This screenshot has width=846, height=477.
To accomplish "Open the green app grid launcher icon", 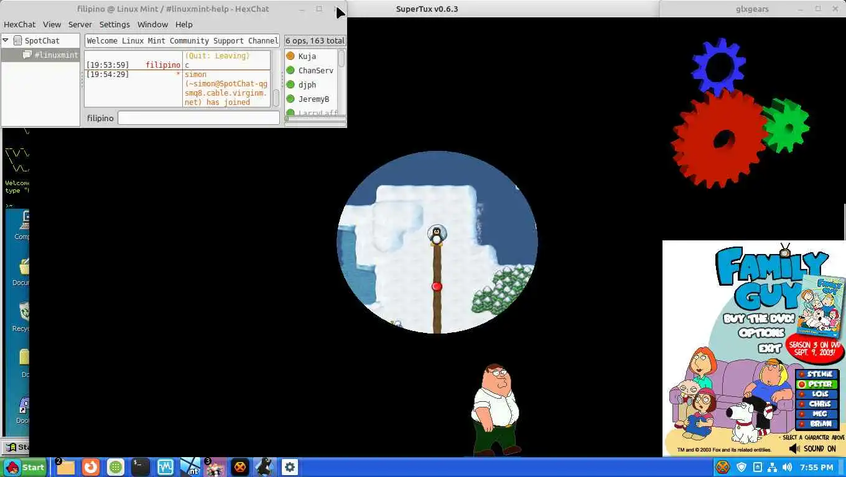I will tap(116, 467).
